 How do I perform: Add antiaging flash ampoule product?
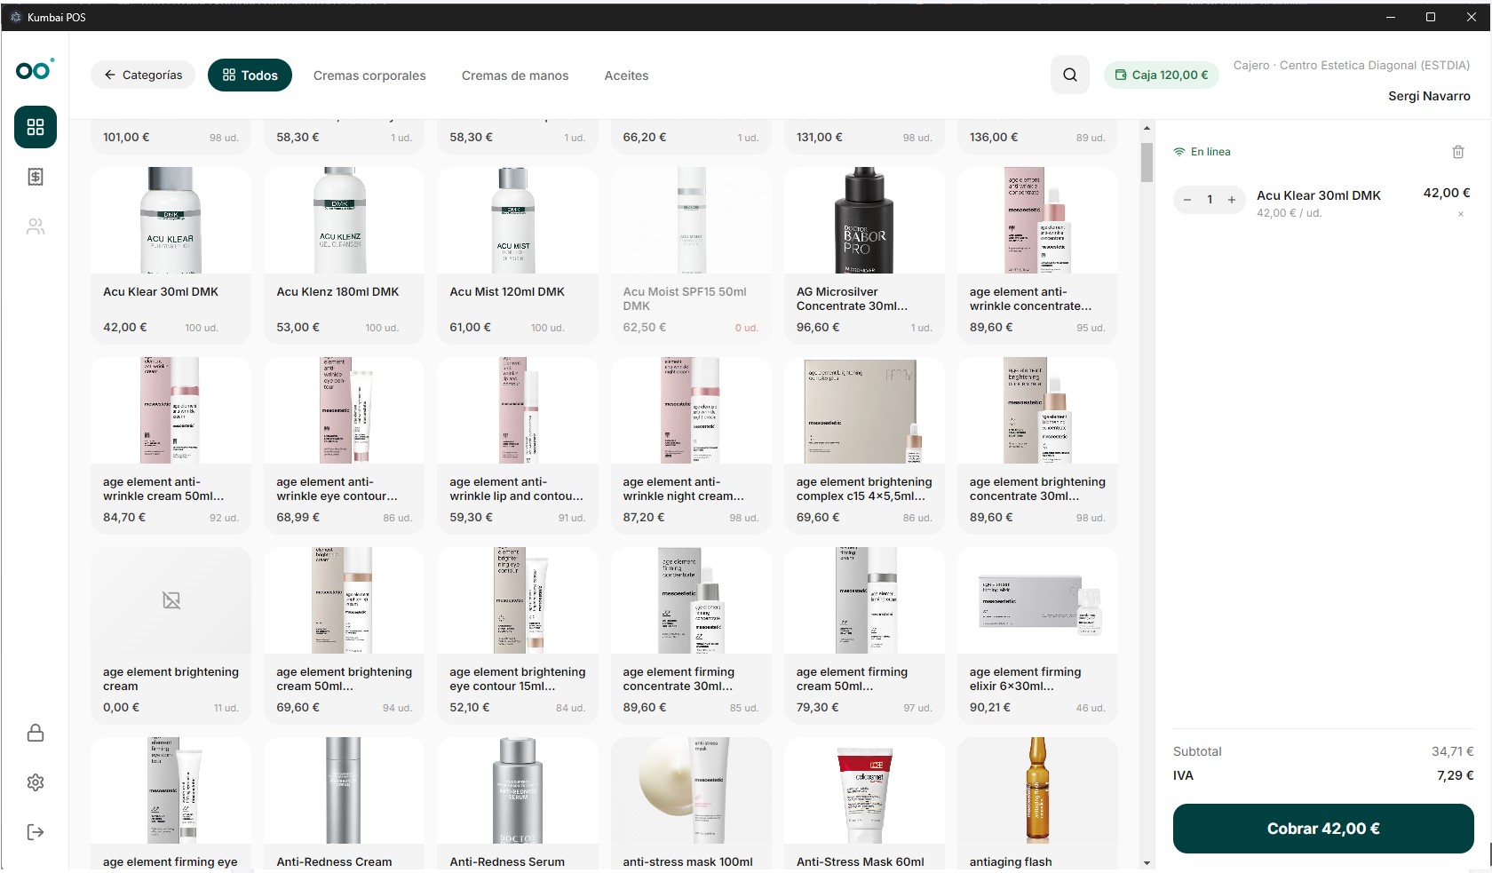pos(1037,804)
